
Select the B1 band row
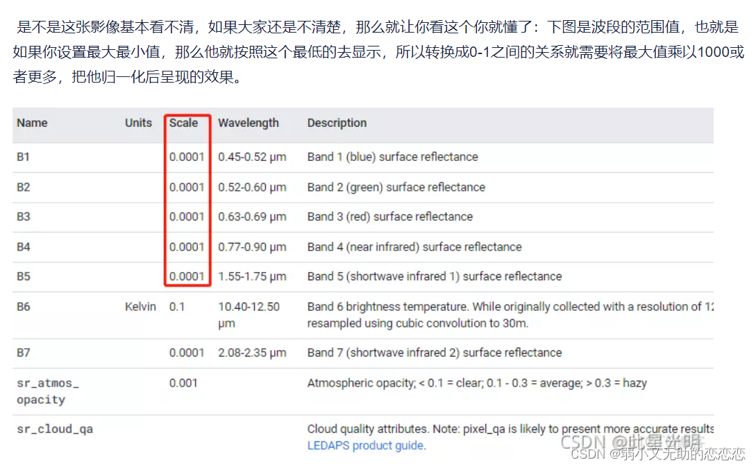click(x=23, y=157)
